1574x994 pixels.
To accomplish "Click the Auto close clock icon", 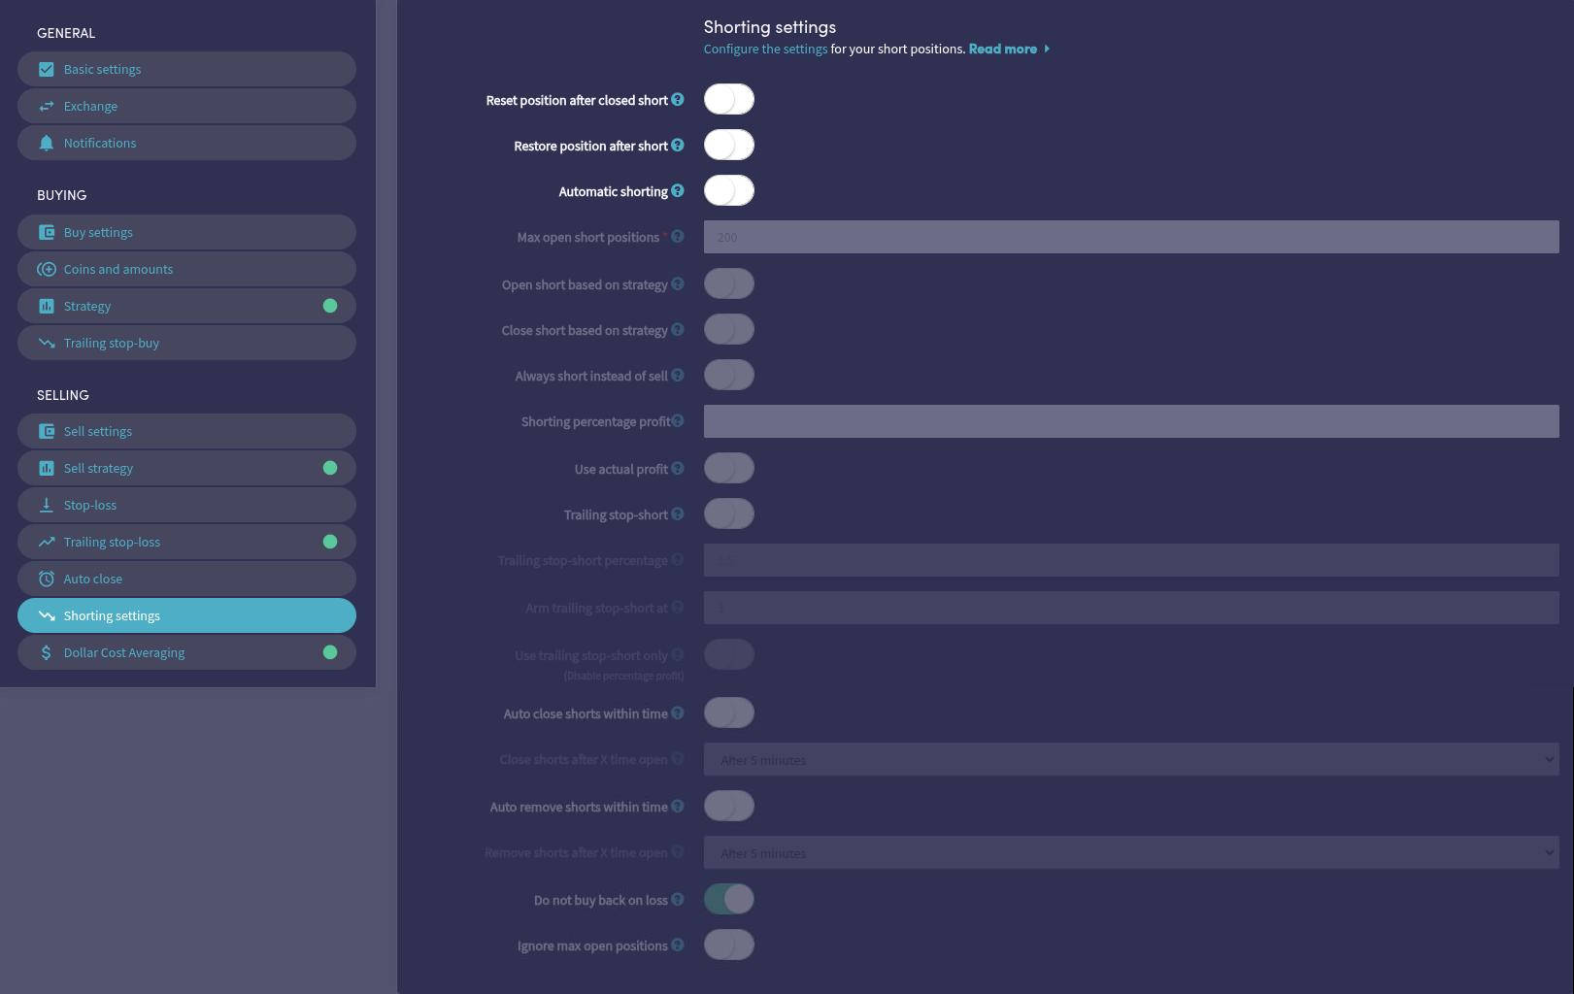I will coord(46,580).
